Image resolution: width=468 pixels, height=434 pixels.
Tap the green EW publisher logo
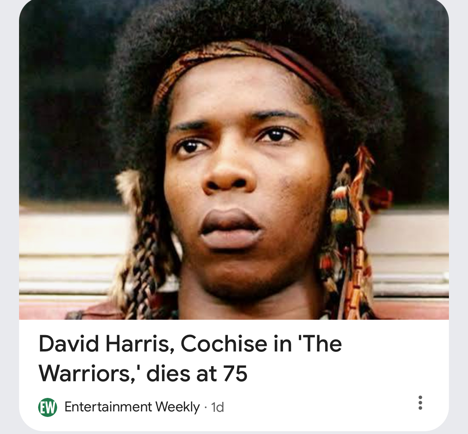point(48,407)
